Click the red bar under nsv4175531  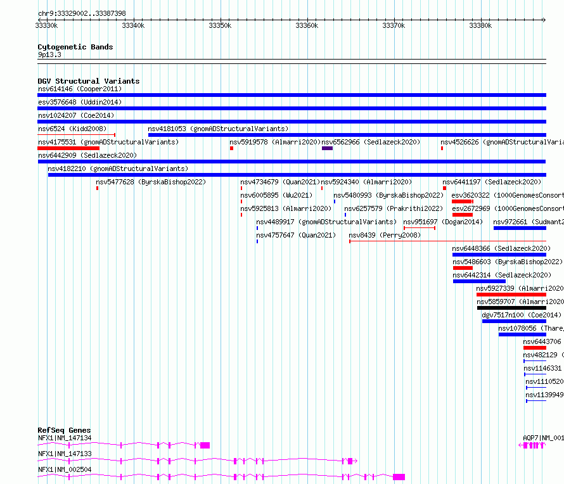(68, 148)
